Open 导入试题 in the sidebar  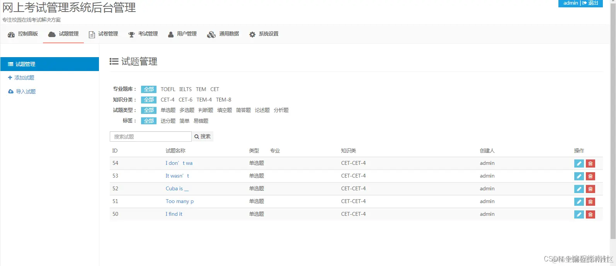(x=22, y=91)
